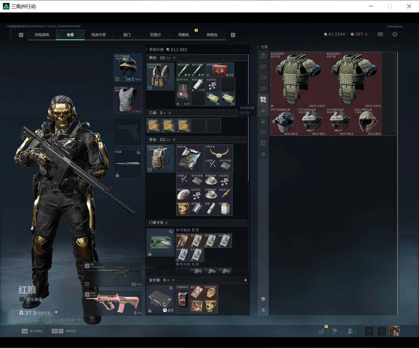Click the Tab 进入特勤处 shortcut button

tap(32, 331)
